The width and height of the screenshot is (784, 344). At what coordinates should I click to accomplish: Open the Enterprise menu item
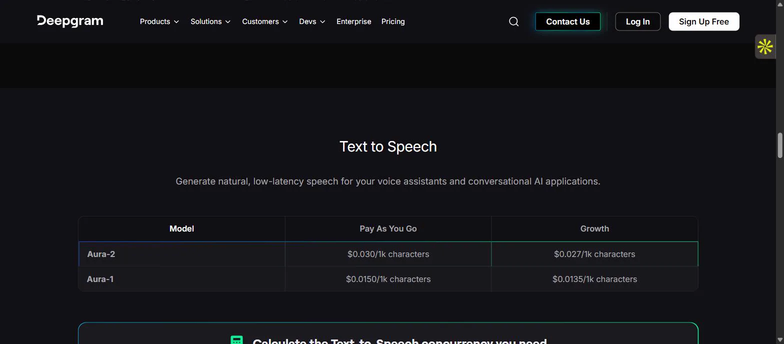coord(354,21)
